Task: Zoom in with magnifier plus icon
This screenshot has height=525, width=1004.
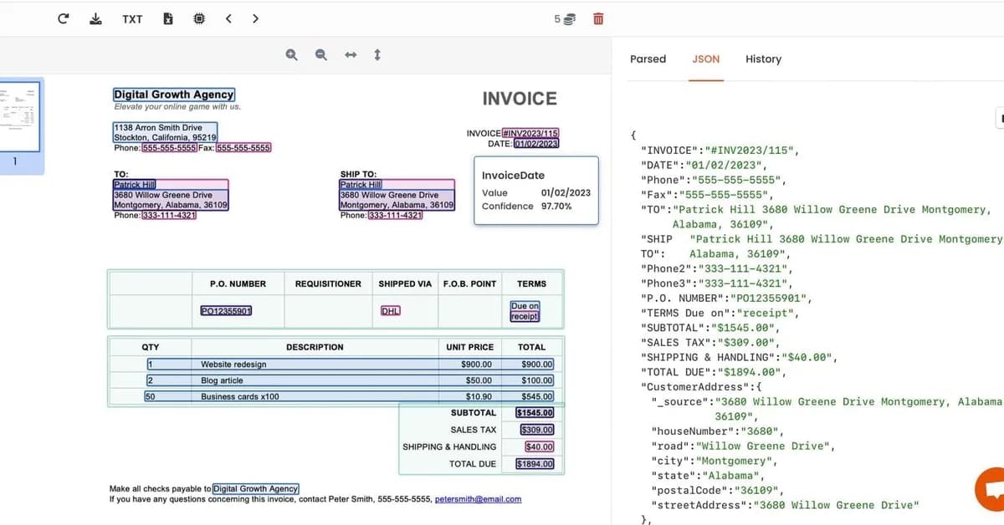Action: pyautogui.click(x=291, y=55)
